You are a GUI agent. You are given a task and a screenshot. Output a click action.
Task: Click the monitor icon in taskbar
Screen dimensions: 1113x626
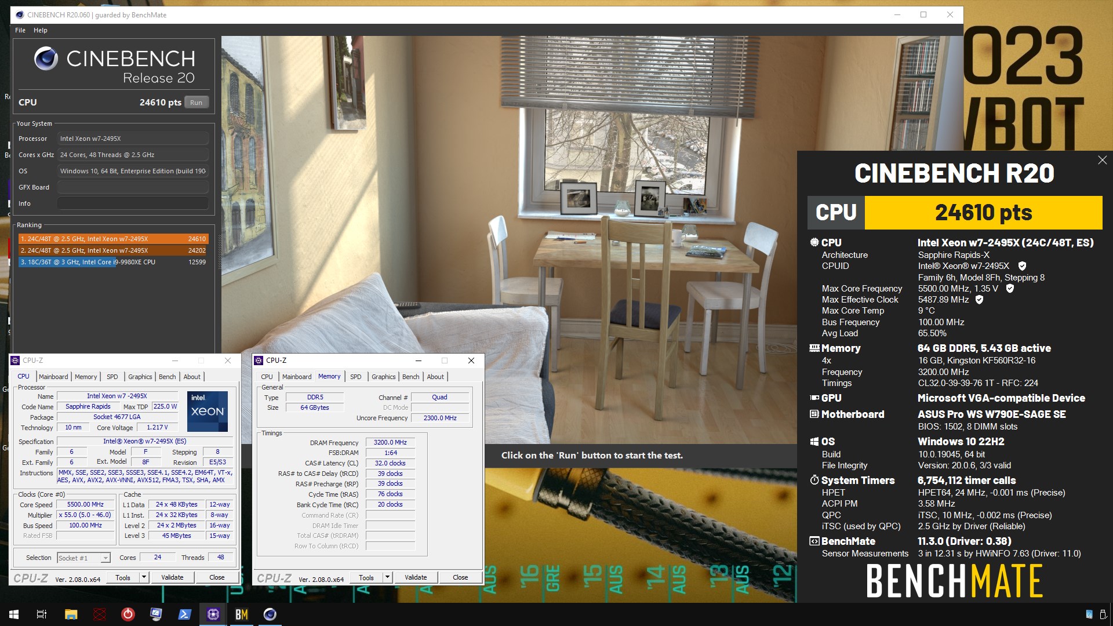(x=156, y=614)
